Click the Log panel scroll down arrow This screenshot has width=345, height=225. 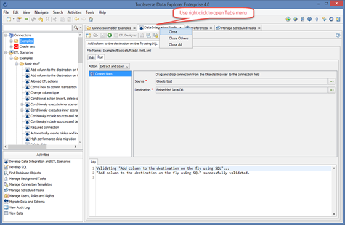[x=334, y=213]
